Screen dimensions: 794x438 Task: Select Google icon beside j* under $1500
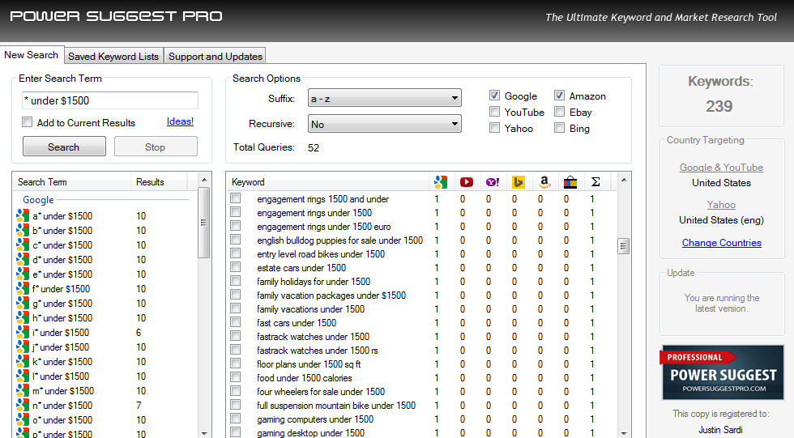click(23, 347)
